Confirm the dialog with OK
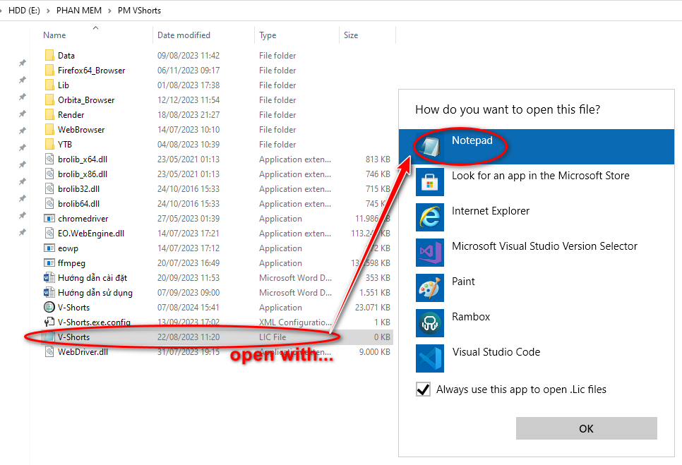 point(586,428)
